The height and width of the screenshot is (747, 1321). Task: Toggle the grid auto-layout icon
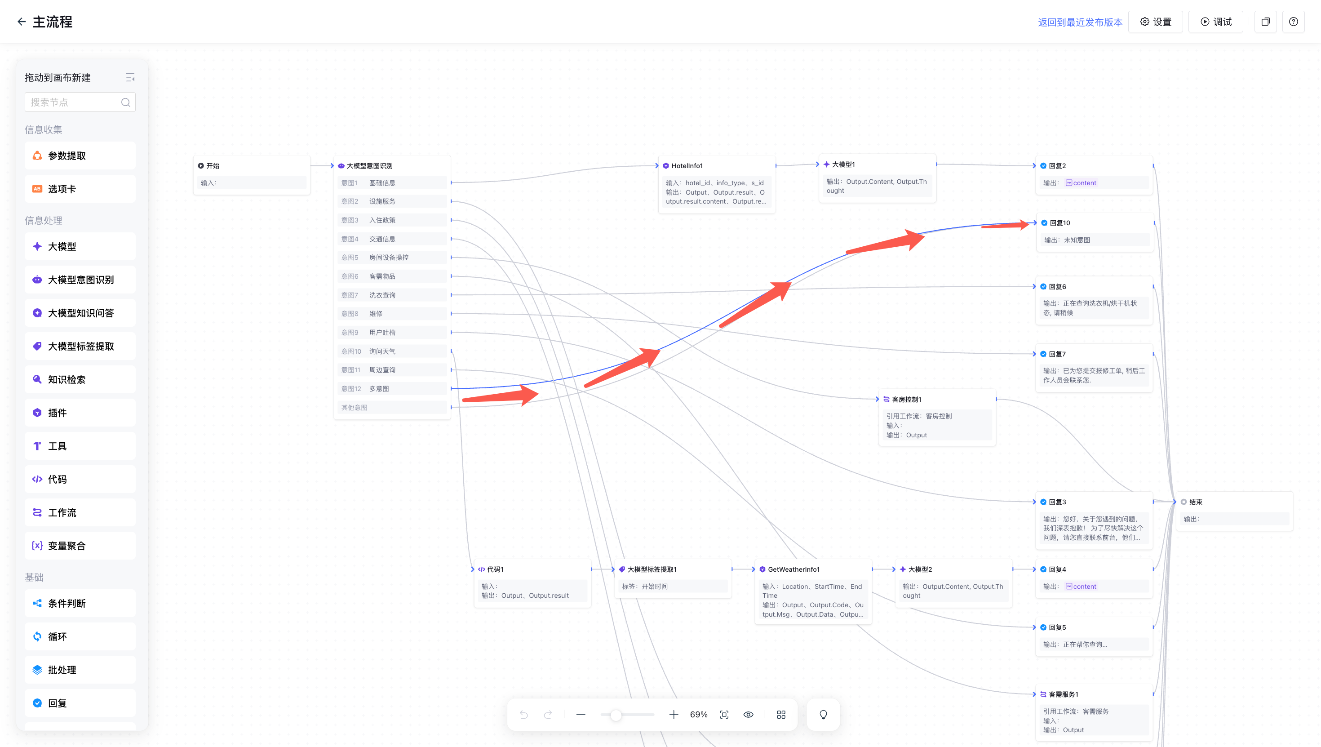click(x=781, y=715)
